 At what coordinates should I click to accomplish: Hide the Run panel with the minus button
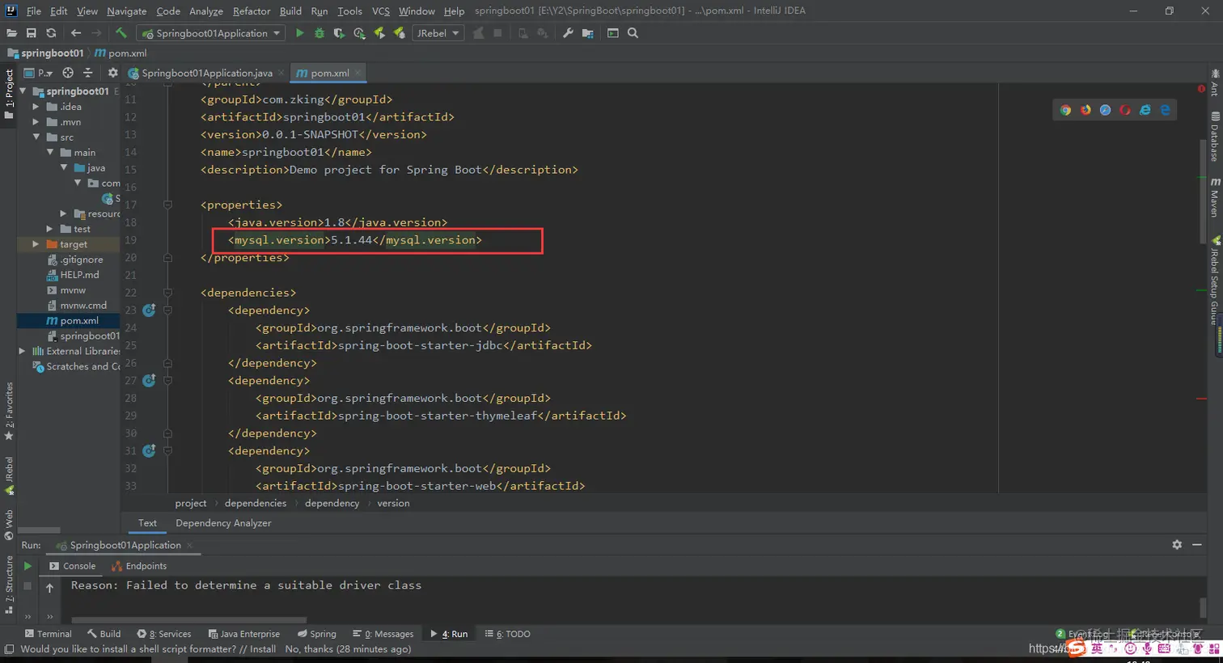pos(1197,545)
